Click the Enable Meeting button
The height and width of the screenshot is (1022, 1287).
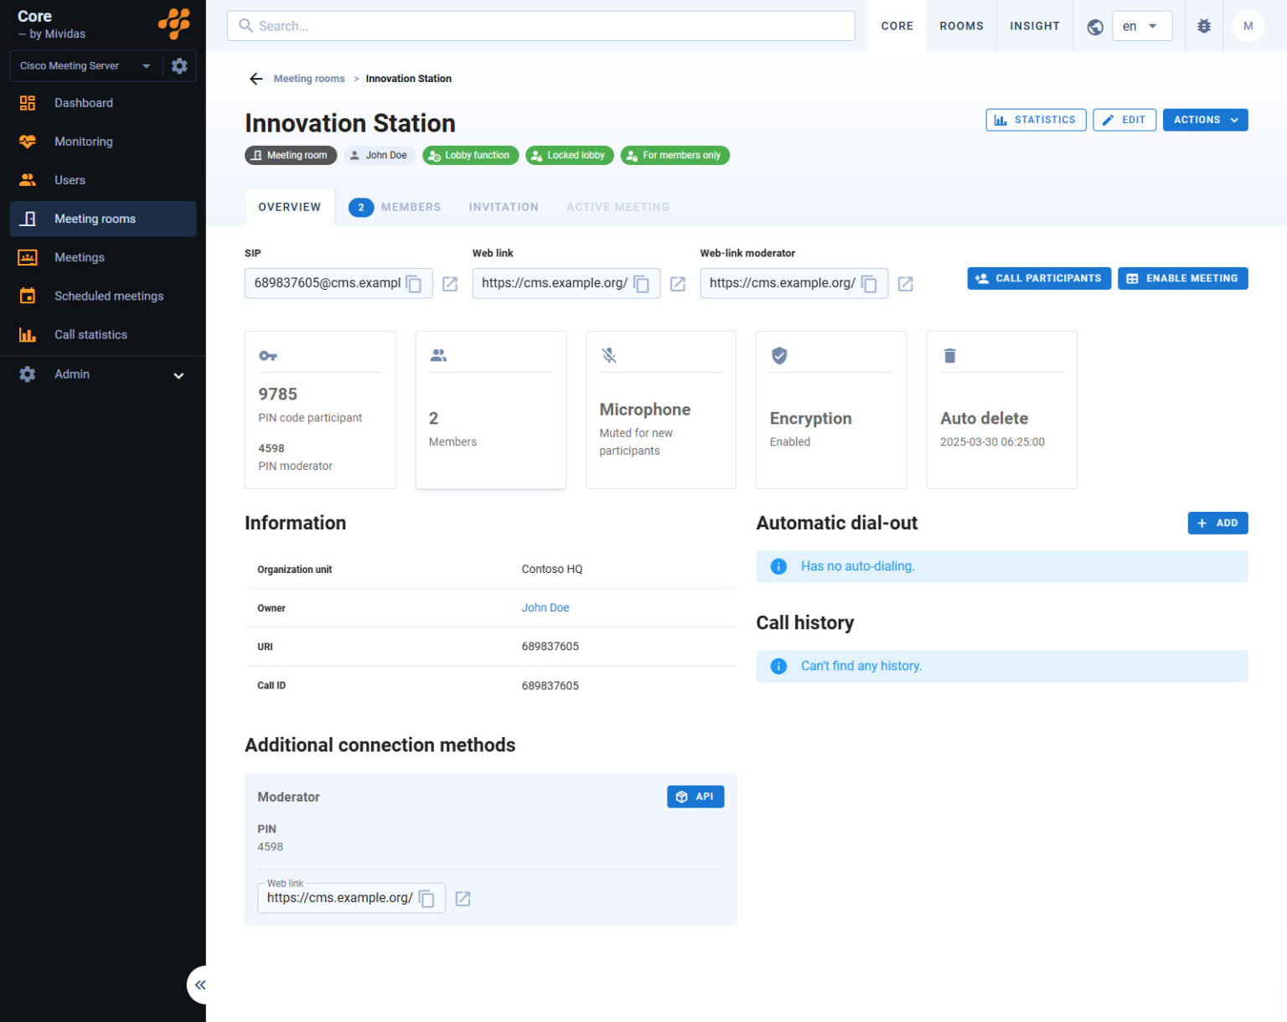tap(1182, 278)
